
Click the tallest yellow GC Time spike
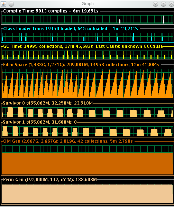pos(68,55)
